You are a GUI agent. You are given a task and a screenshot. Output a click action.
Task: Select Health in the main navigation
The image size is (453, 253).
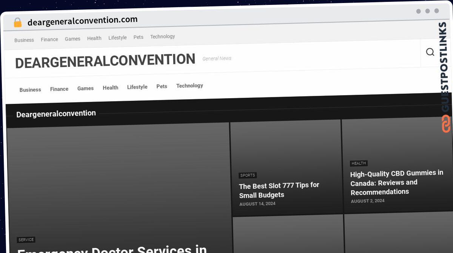point(110,88)
